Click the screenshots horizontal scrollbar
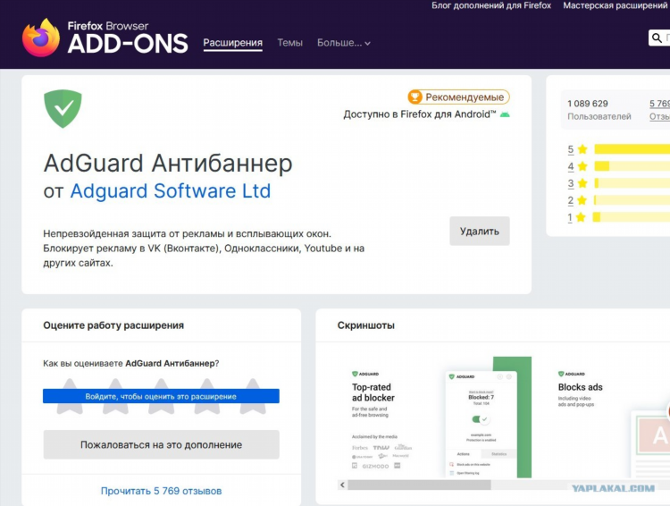The height and width of the screenshot is (506, 670). click(419, 485)
